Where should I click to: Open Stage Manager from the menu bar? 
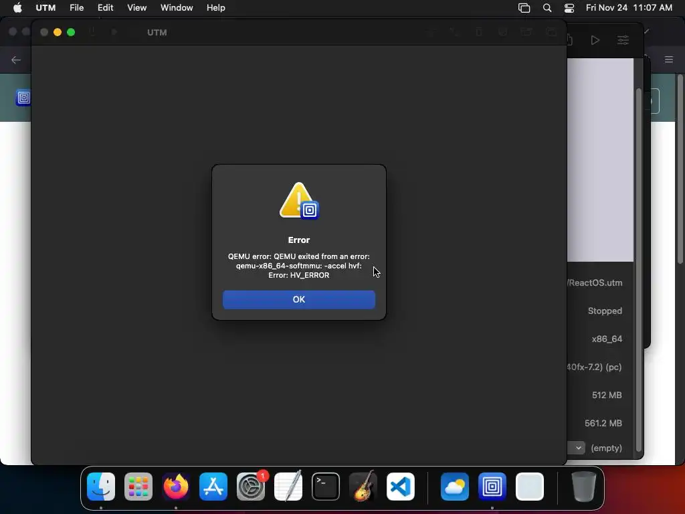coord(524,8)
